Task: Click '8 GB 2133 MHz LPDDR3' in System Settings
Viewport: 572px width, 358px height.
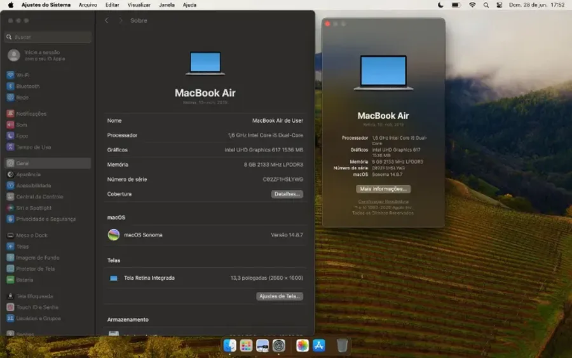Action: tap(273, 165)
